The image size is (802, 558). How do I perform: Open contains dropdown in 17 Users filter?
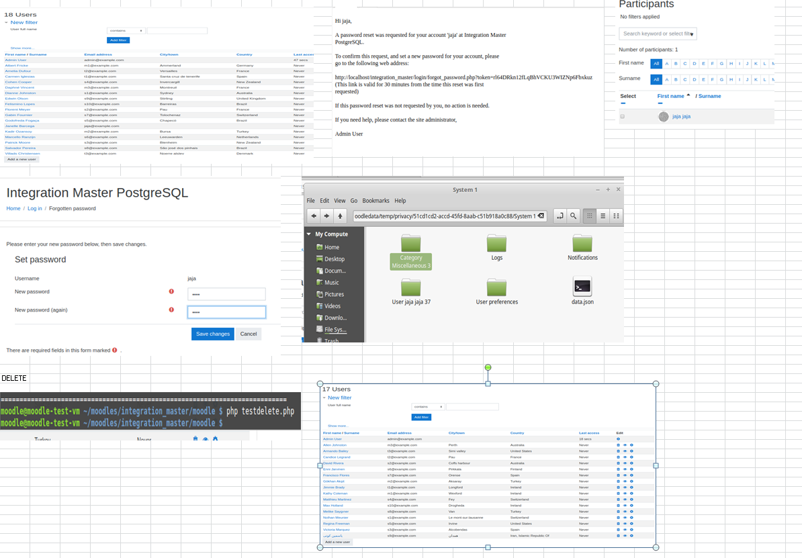click(428, 407)
